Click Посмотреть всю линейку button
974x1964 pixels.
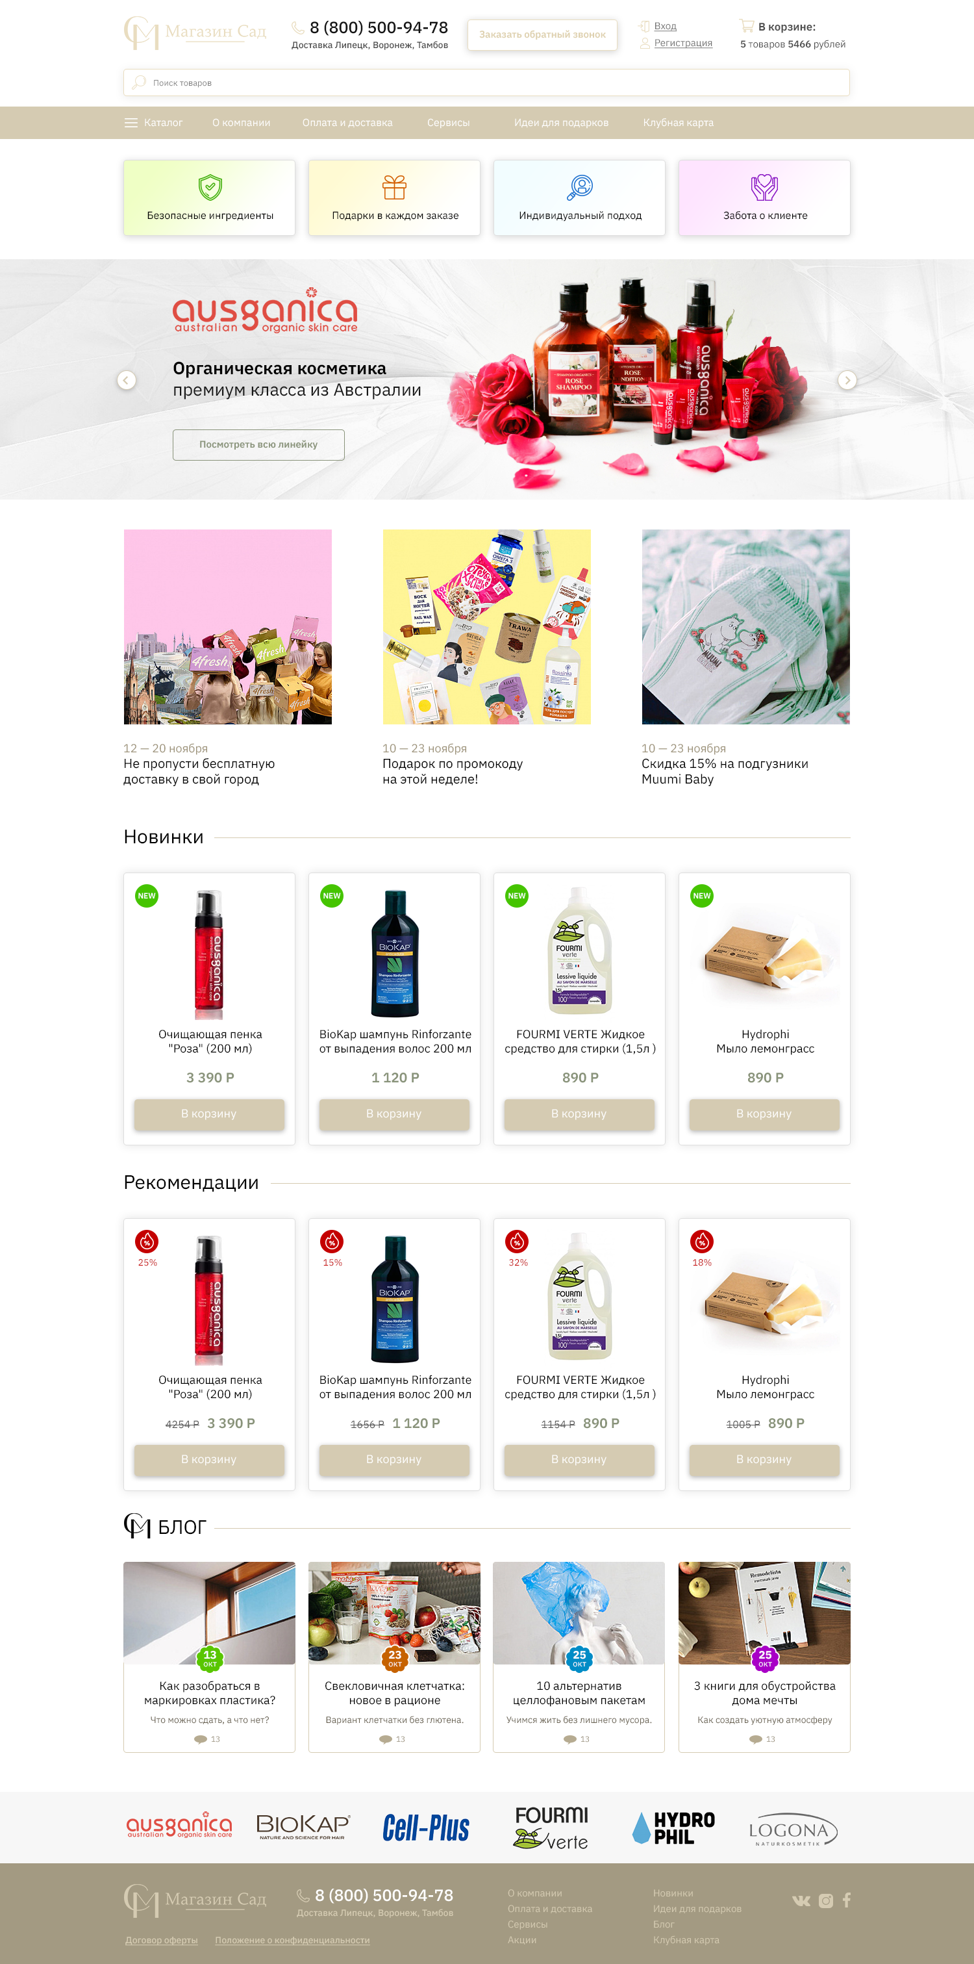pos(258,444)
